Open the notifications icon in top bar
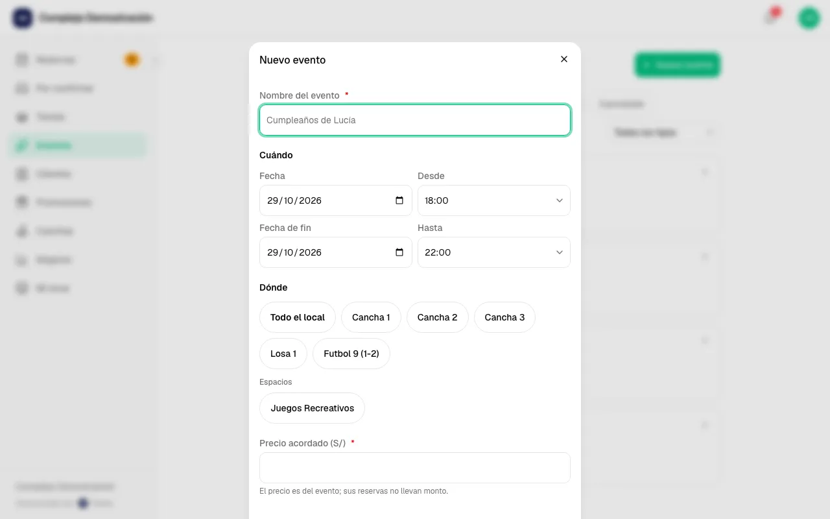The image size is (830, 519). pyautogui.click(x=771, y=18)
